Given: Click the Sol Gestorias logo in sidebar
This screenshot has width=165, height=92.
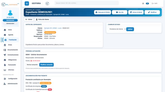Looking at the screenshot, I should [x=10, y=4].
